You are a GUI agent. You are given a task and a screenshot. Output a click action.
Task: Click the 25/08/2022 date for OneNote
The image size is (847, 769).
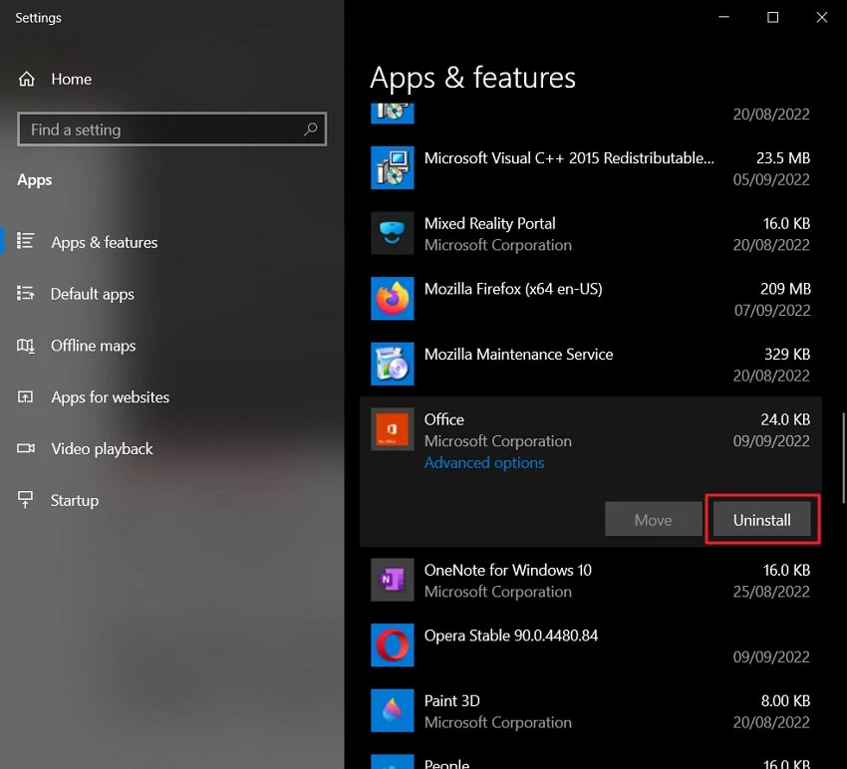tap(771, 592)
